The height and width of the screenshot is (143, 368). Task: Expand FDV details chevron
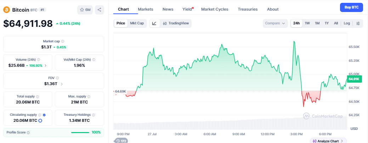tap(62, 84)
